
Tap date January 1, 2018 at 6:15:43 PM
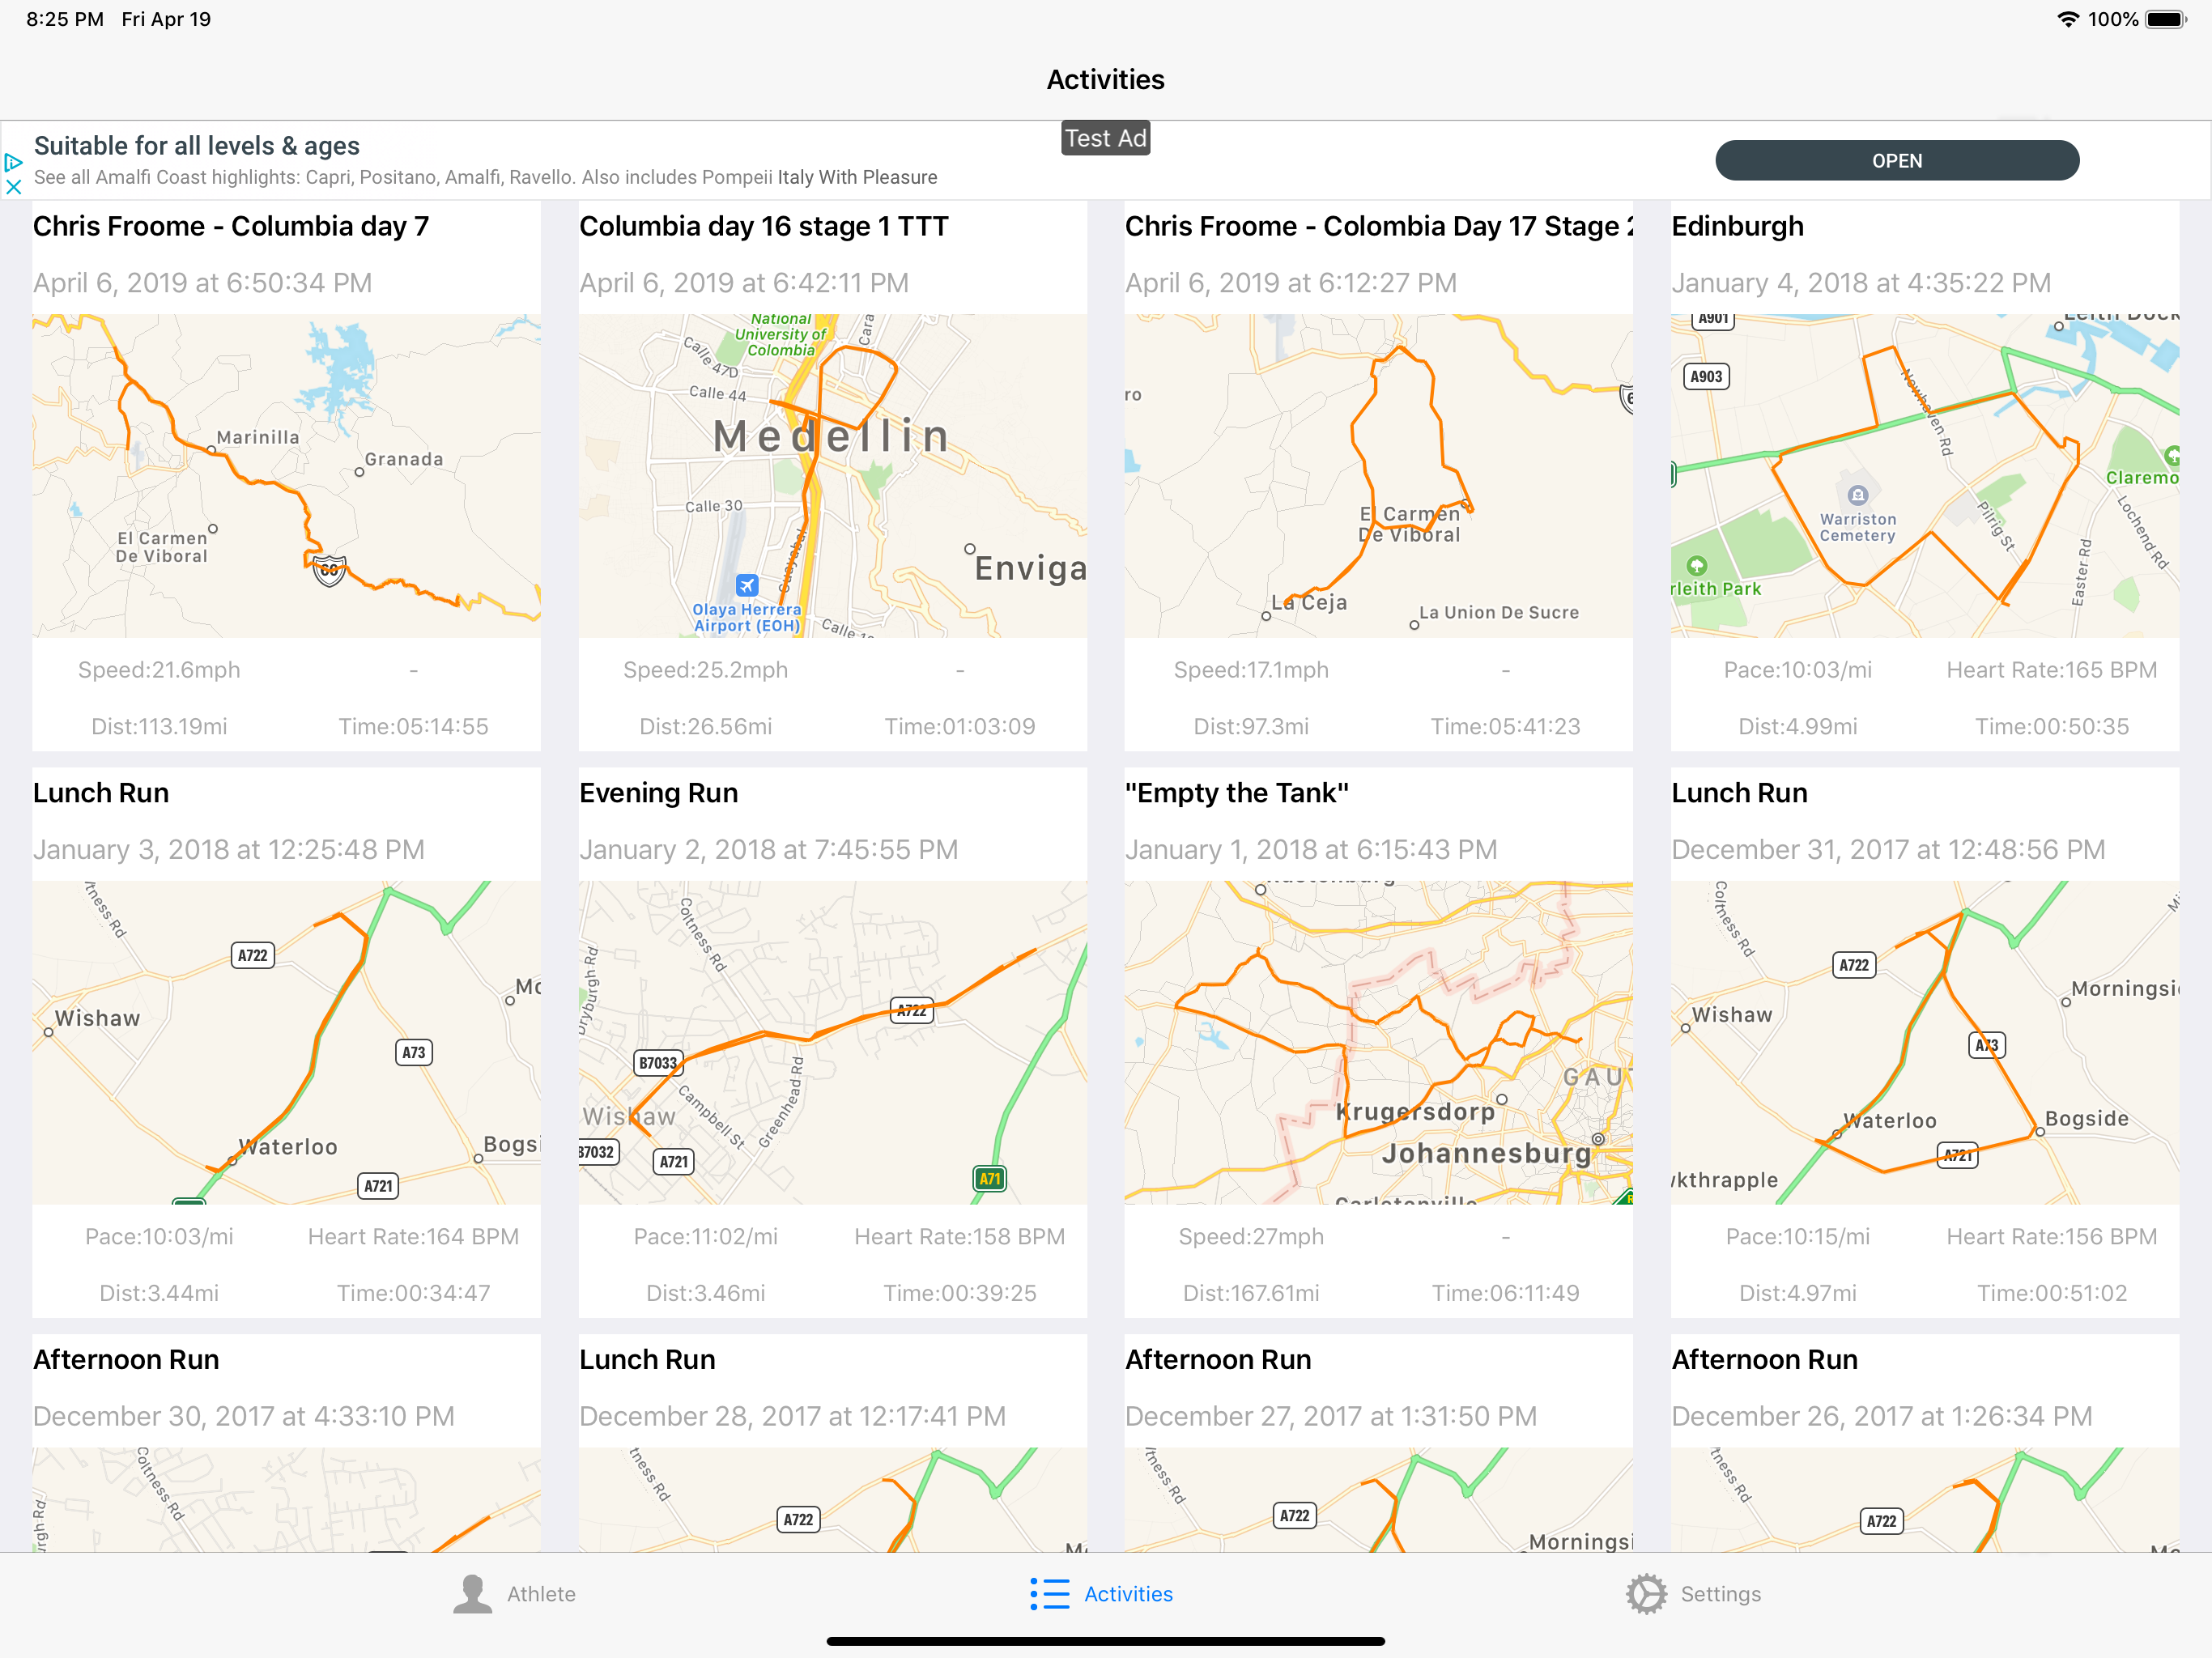tap(1311, 850)
